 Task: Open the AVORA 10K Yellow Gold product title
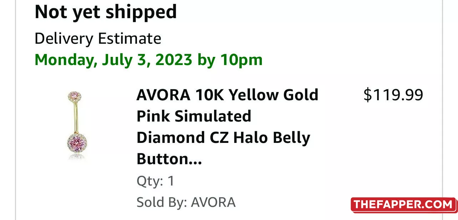click(x=227, y=95)
